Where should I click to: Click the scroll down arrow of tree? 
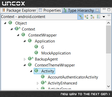(x=108, y=86)
